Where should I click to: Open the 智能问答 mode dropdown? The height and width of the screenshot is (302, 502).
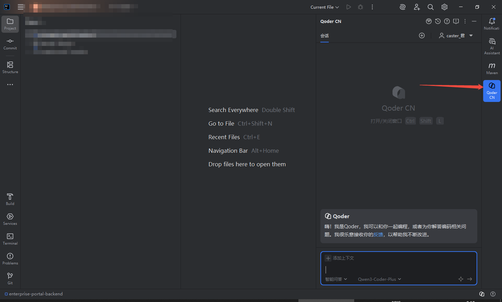[336, 279]
